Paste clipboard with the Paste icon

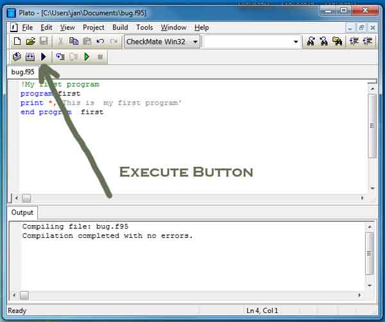[87, 41]
